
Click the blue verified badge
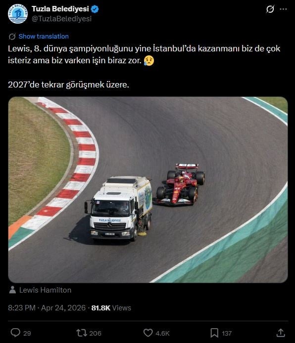pyautogui.click(x=95, y=9)
